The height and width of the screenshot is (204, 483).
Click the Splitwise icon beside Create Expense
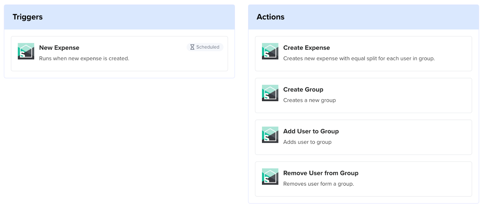pos(270,51)
